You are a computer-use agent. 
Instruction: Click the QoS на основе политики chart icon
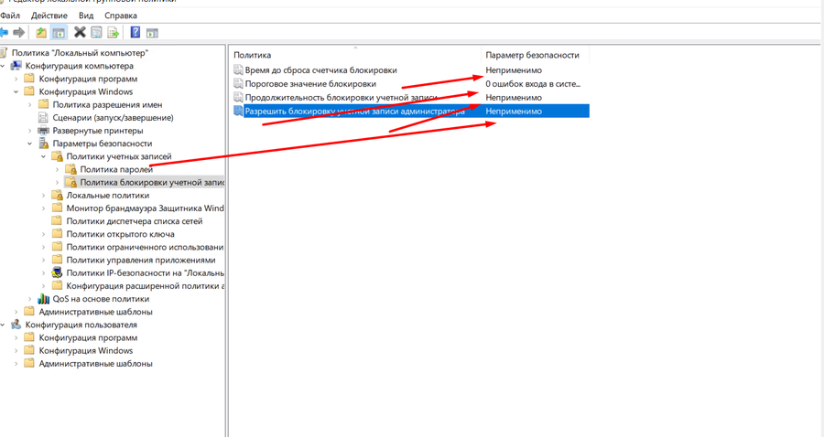tap(44, 299)
